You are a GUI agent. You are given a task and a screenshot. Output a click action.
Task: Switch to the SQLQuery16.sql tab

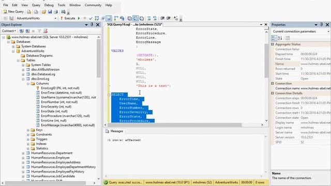(134, 24)
